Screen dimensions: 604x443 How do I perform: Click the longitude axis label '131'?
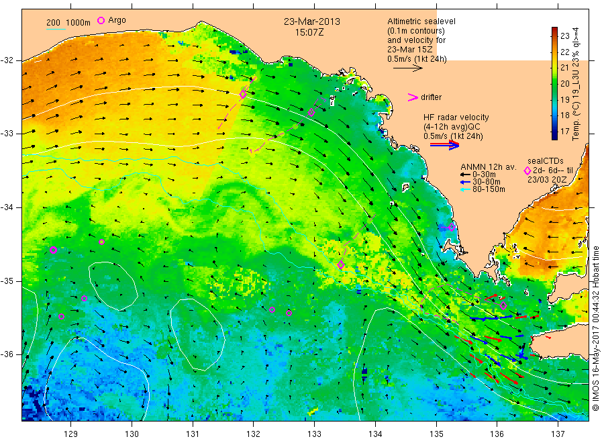(193, 434)
